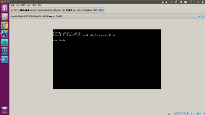Open the green squares app in dock
This screenshot has height=115, width=205.
[x=5, y=42]
